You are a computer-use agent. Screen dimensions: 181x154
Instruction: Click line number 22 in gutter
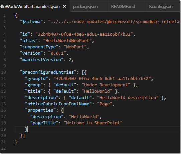point(3,148)
